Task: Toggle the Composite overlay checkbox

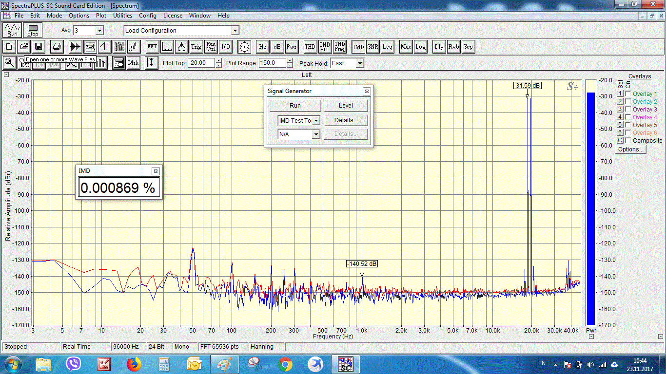Action: tap(628, 141)
